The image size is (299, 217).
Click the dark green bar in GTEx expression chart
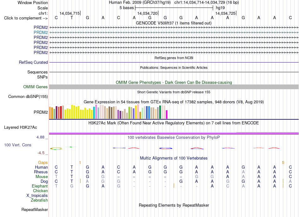pos(160,112)
